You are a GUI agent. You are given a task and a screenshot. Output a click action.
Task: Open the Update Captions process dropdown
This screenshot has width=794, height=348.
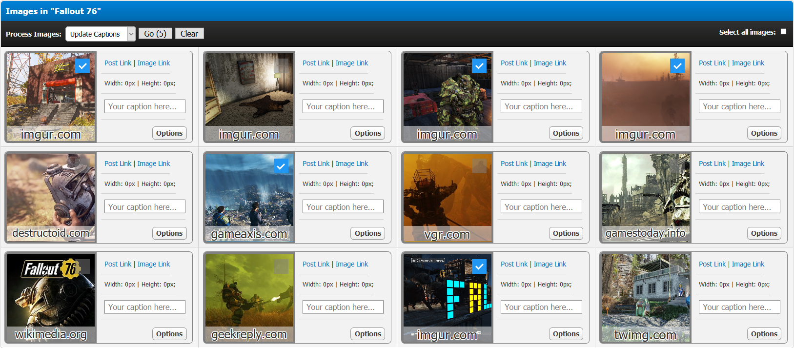coord(101,34)
